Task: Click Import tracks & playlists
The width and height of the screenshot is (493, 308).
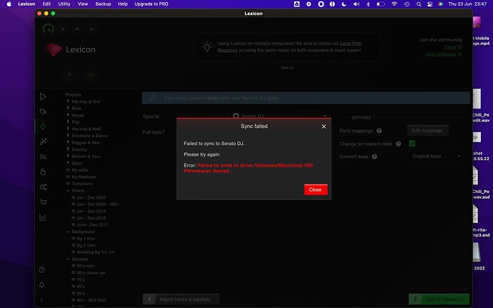Action: click(x=181, y=299)
